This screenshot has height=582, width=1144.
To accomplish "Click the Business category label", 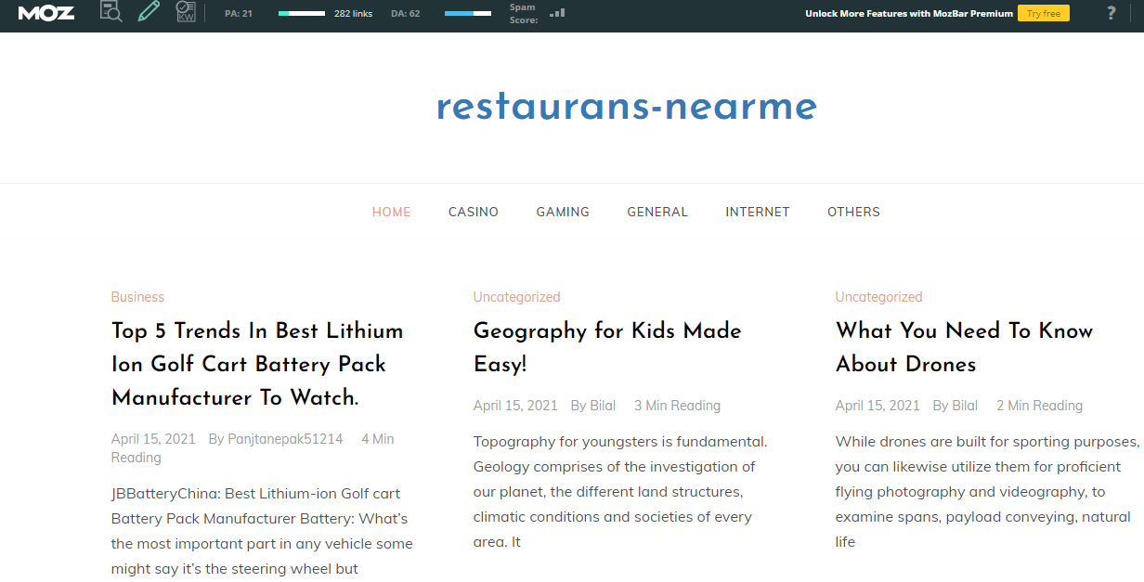I will pyautogui.click(x=137, y=297).
